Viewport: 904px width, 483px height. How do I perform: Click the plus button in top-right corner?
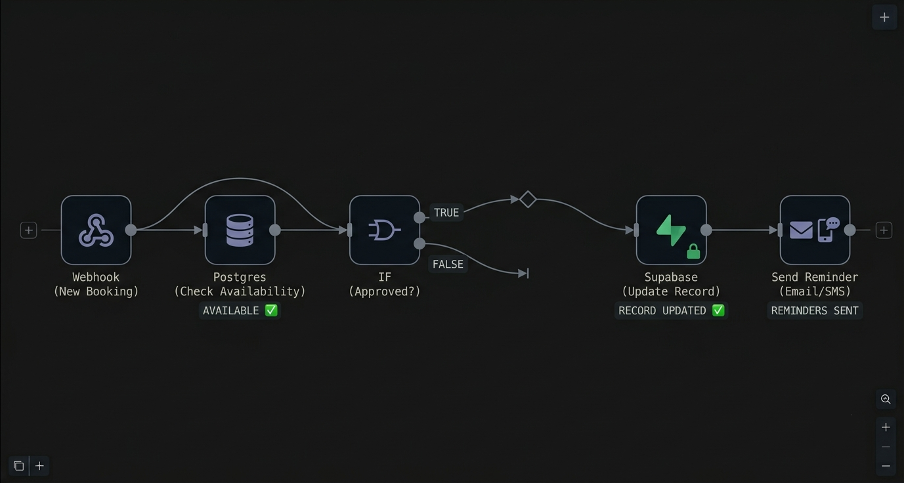coord(884,17)
